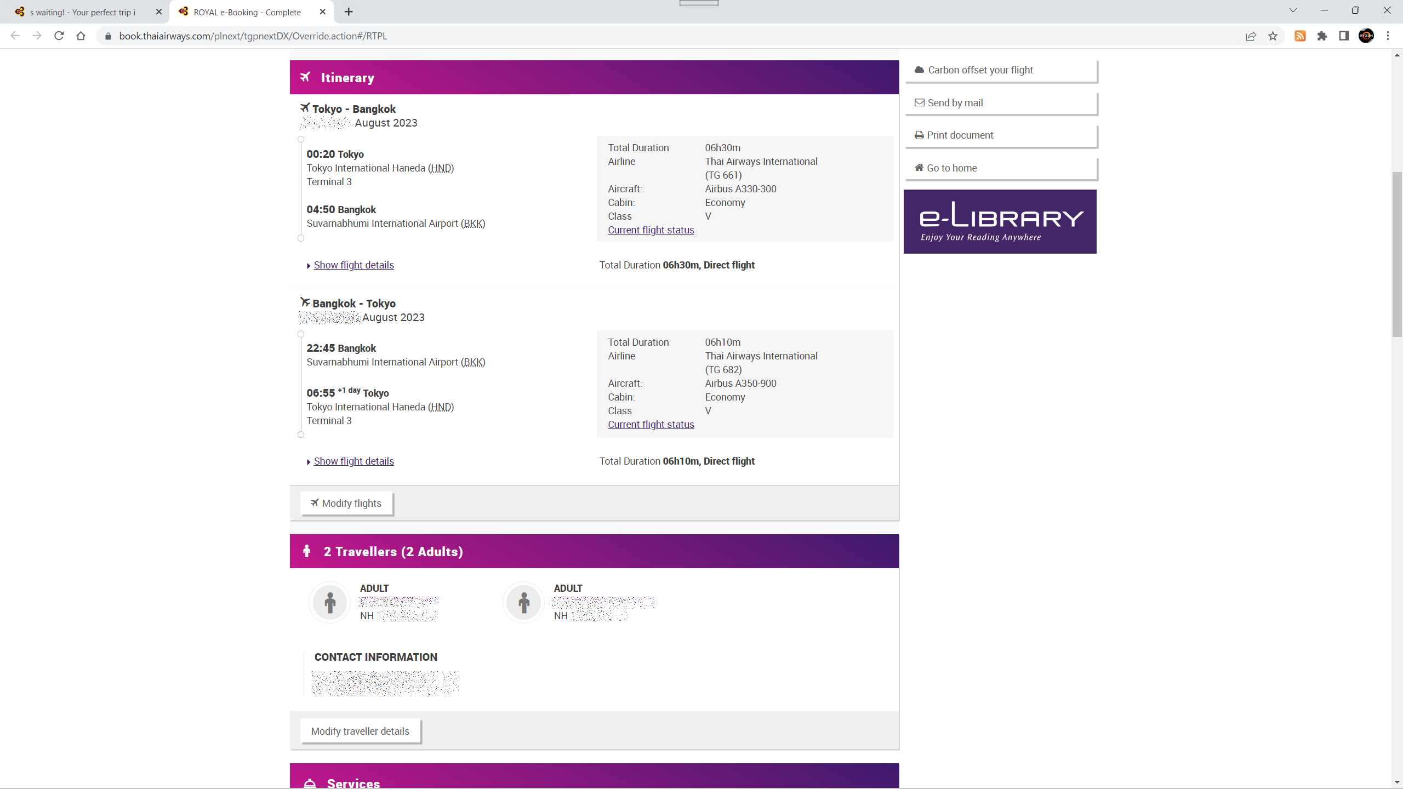Click the vertical scrollbar thumb
This screenshot has height=789, width=1403.
pos(1397,255)
